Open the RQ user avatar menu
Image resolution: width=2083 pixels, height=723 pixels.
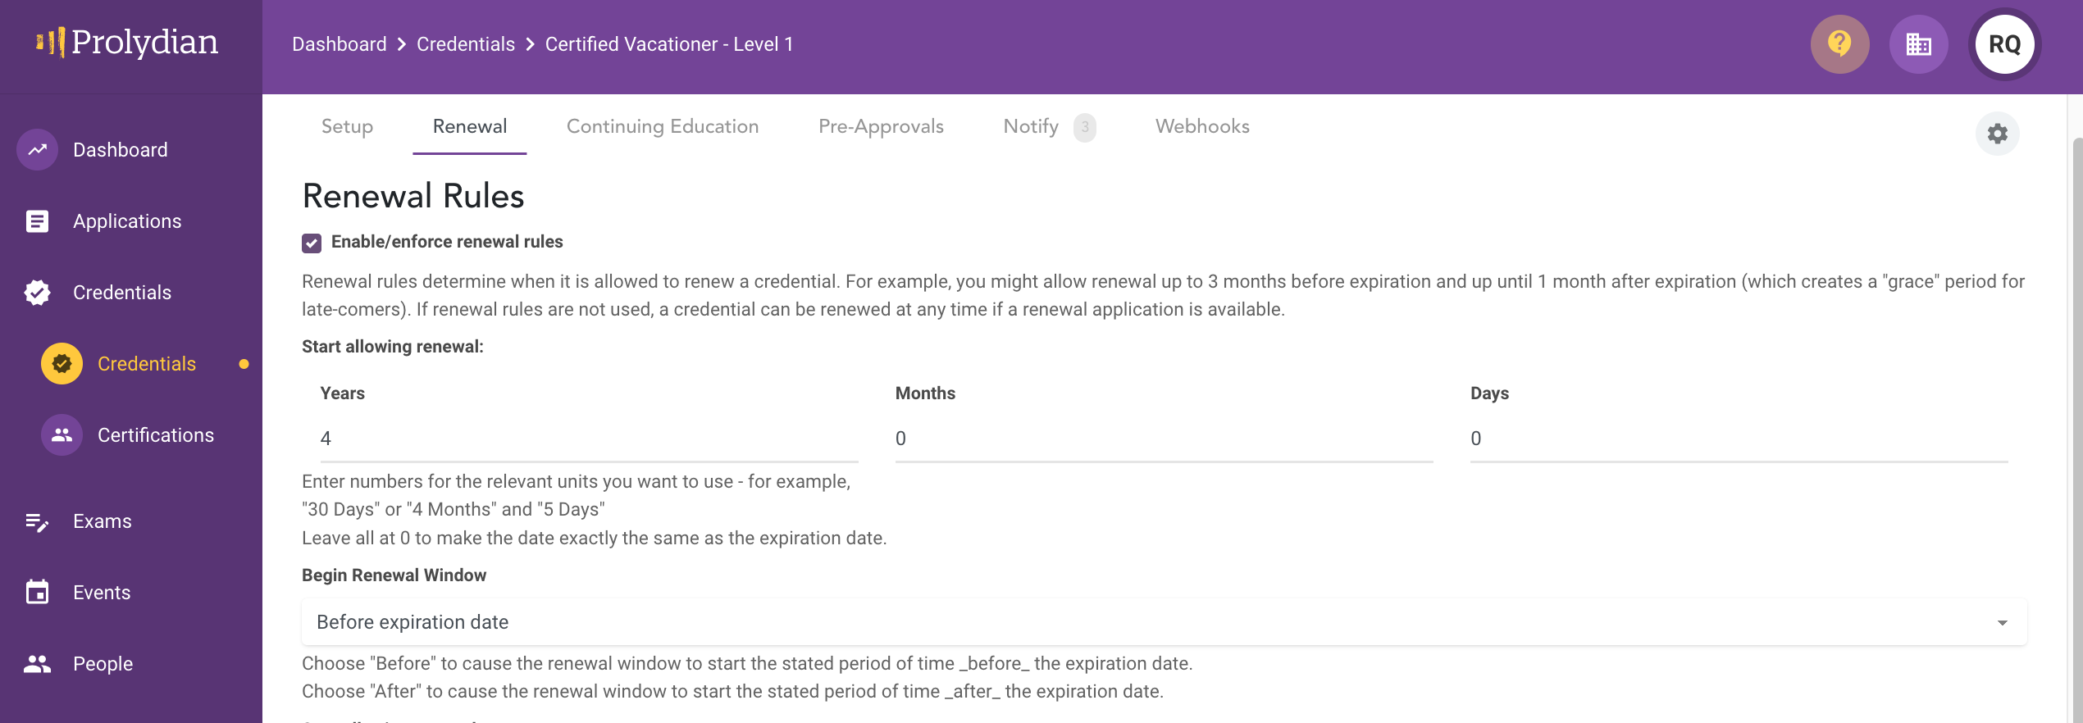(x=2004, y=44)
